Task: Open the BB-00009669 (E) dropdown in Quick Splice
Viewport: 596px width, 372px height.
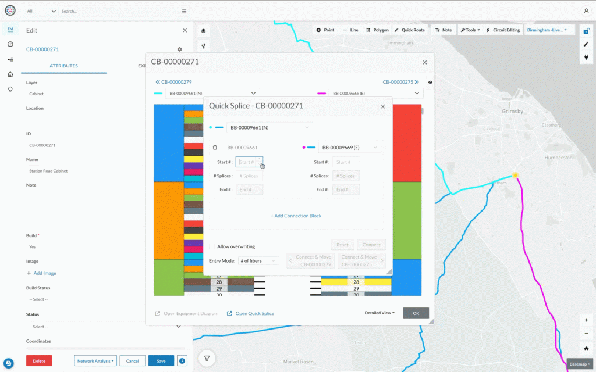Action: click(349, 148)
